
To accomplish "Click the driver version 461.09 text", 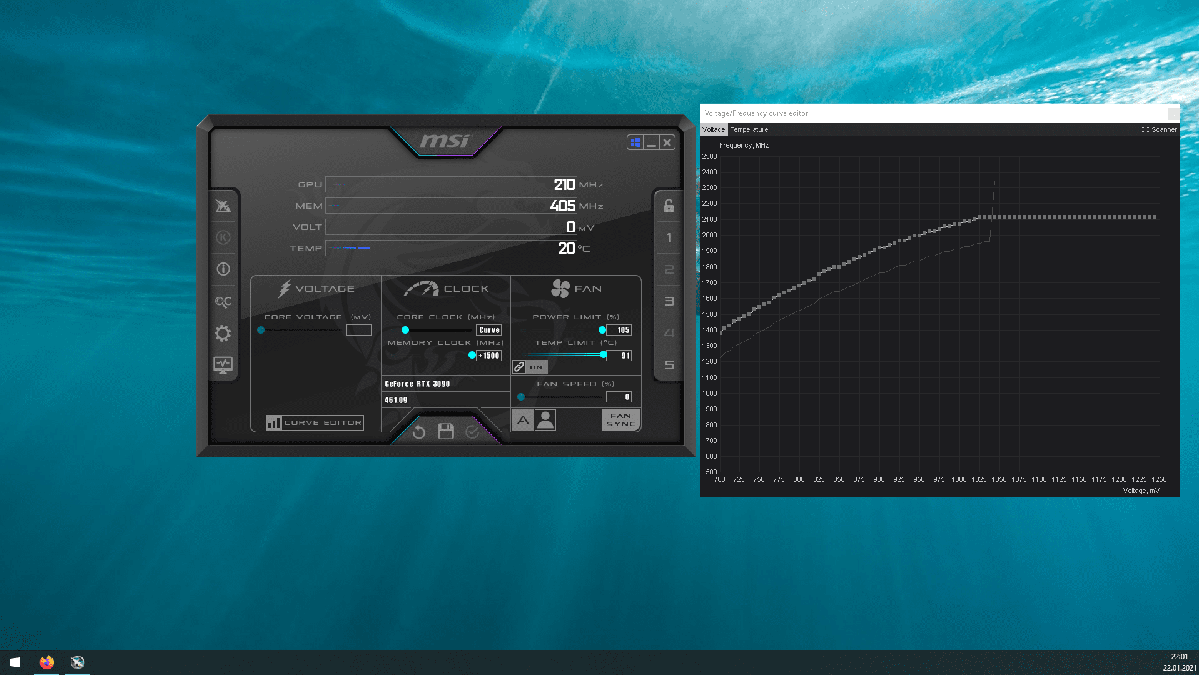I will [x=396, y=400].
